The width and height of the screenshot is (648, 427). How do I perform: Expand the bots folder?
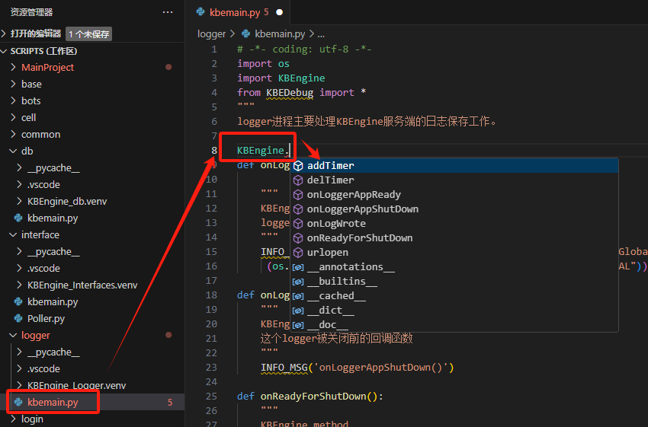tap(13, 100)
